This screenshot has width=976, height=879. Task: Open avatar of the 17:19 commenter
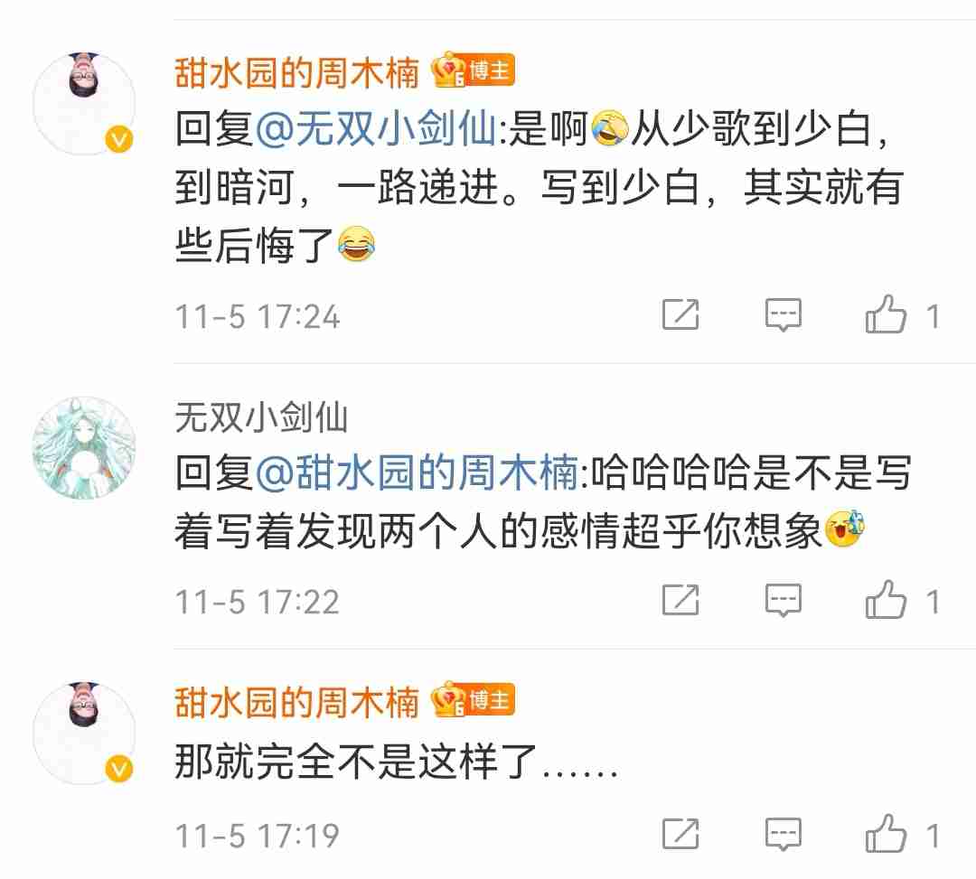(84, 733)
